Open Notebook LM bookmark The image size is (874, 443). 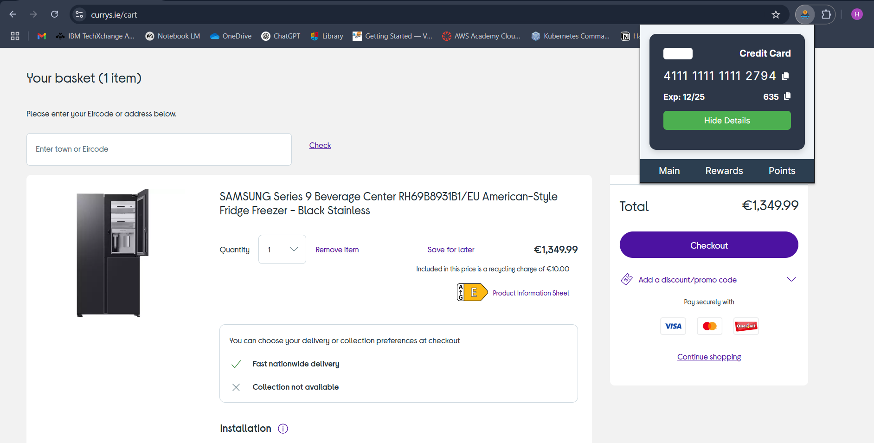(173, 36)
